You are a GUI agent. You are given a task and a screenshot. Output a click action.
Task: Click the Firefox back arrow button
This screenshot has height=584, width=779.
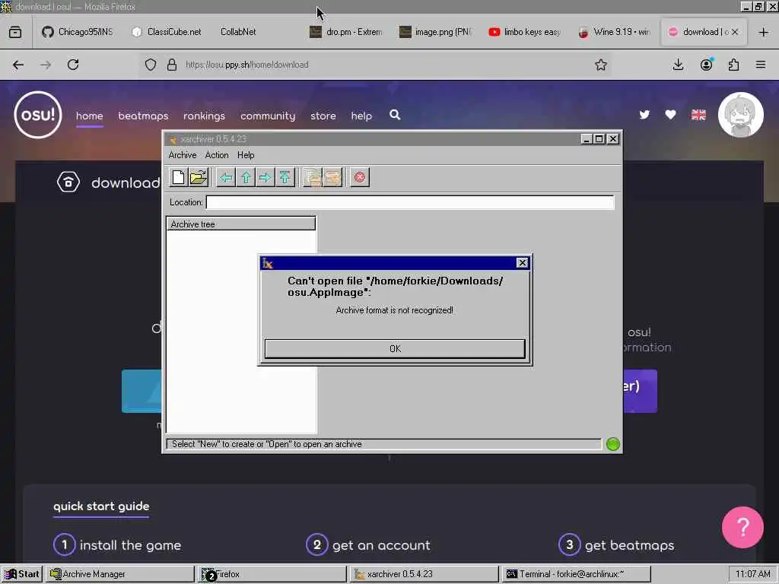(18, 65)
